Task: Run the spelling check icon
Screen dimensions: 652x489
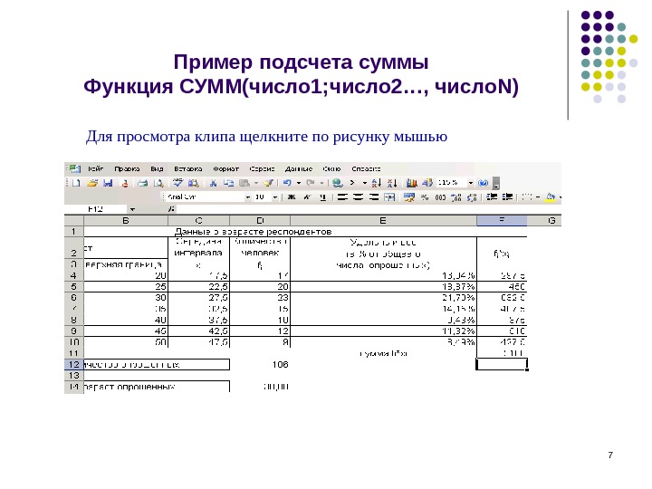Action: pyautogui.click(x=178, y=183)
